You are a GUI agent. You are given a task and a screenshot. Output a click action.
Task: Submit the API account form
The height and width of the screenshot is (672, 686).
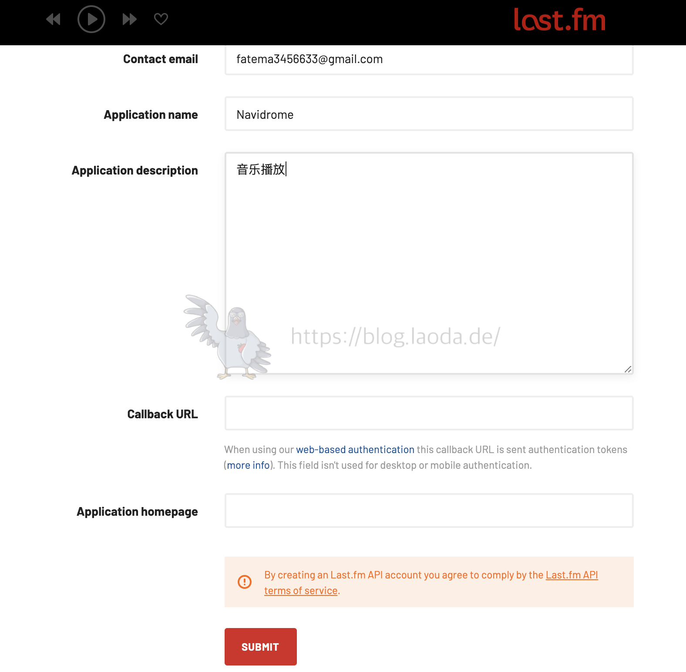click(x=261, y=647)
